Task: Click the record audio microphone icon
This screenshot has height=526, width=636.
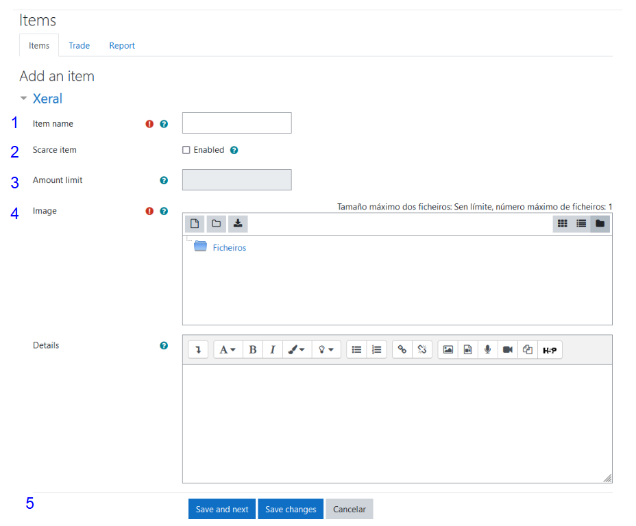Action: (x=487, y=349)
